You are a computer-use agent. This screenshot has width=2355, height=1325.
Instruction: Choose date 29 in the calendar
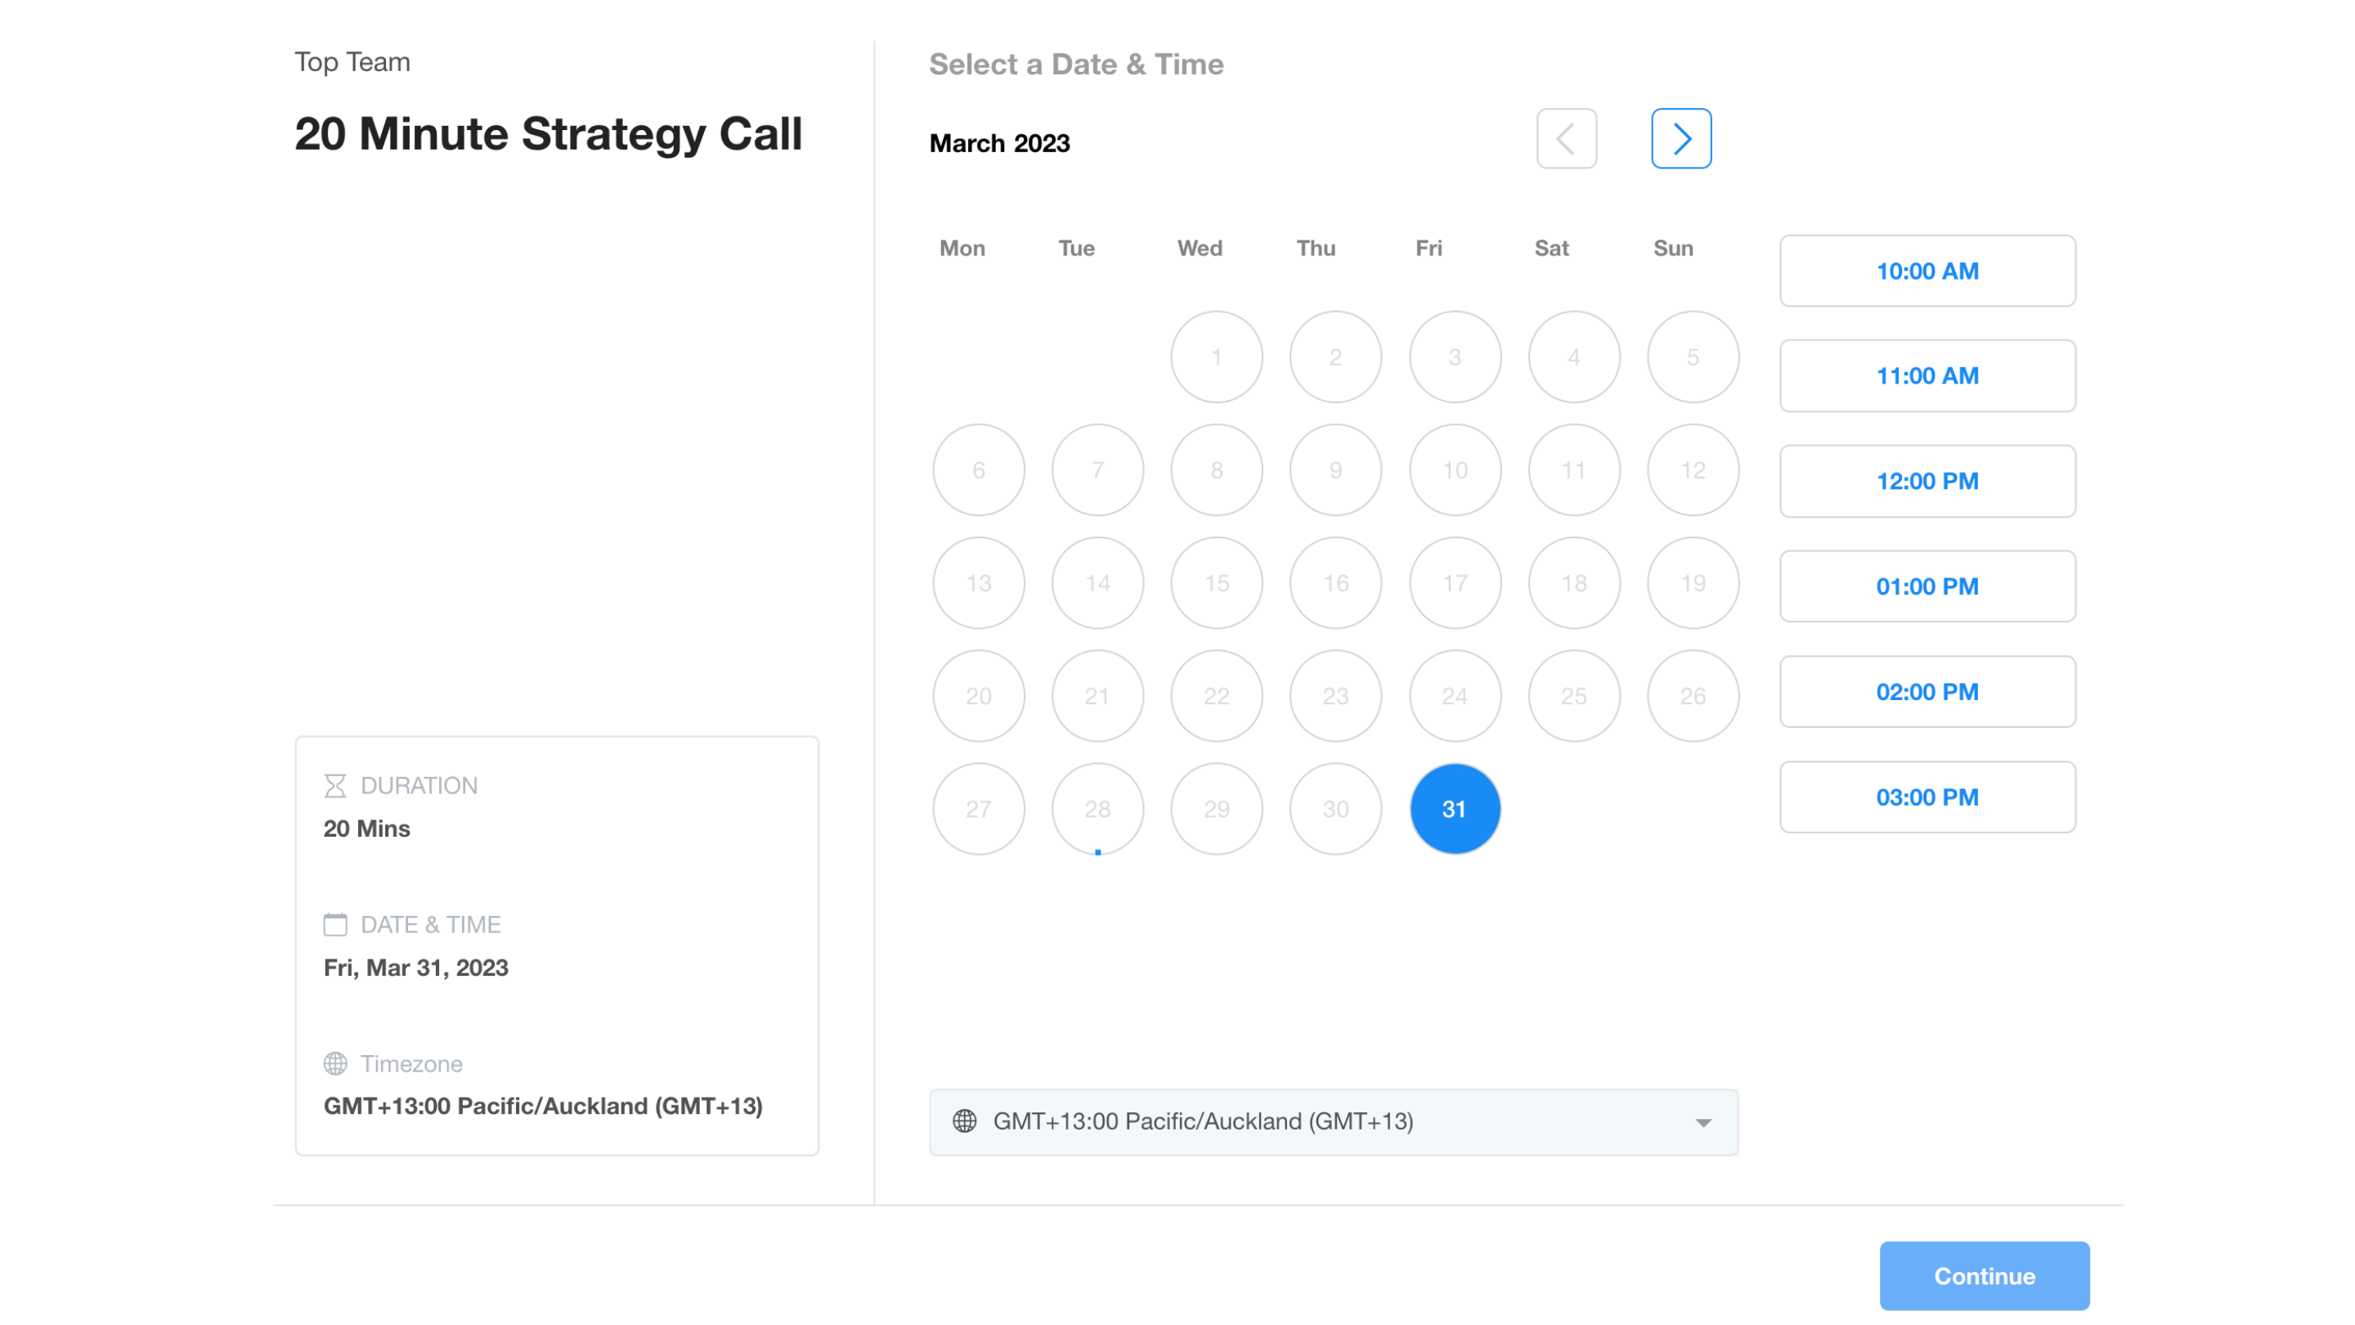coord(1216,808)
